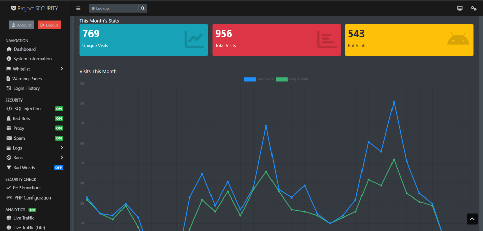Screen dimensions: 483x231
Task: Click the Live Traffic (Lite) globe icon
Action: (x=9, y=228)
